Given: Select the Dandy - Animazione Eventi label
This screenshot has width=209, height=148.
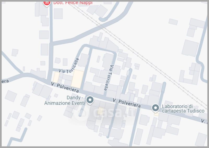Looking at the screenshot, I should (65, 100).
